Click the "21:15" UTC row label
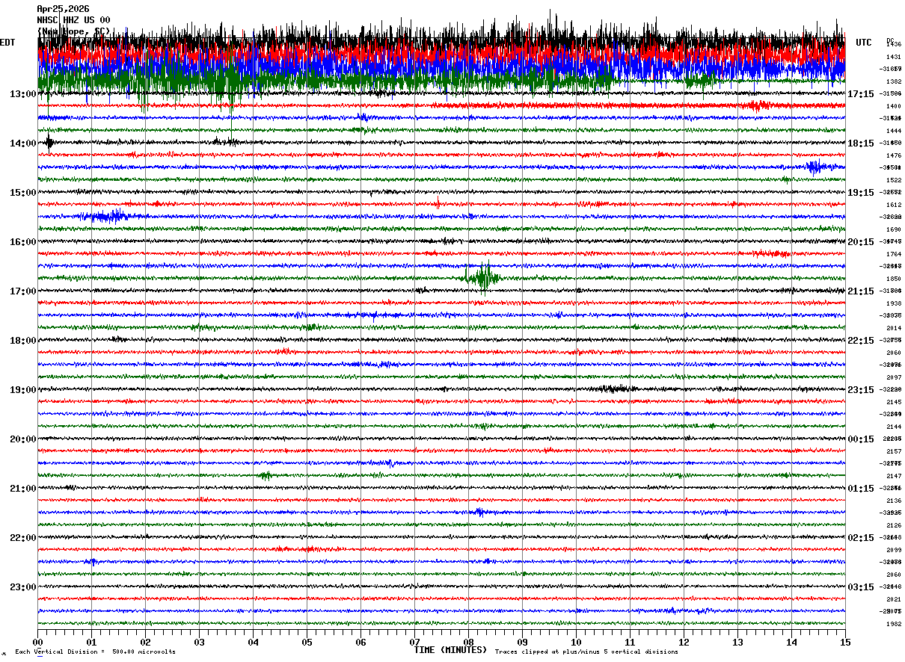This screenshot has height=662, width=905. pos(861,291)
